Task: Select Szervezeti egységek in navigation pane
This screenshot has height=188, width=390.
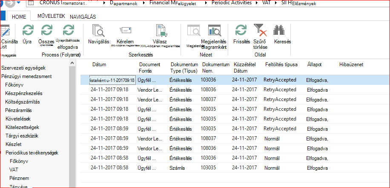Action: click(x=23, y=68)
